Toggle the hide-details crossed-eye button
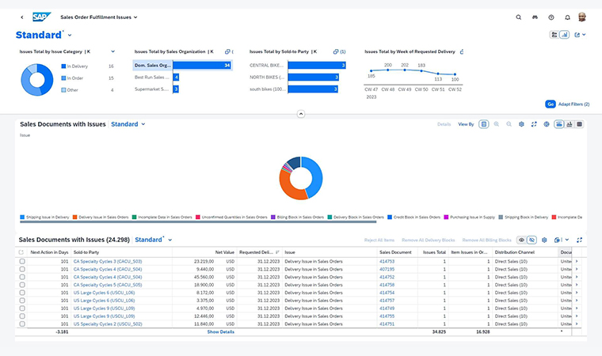Viewport: 602px width, 356px height. tap(532, 240)
